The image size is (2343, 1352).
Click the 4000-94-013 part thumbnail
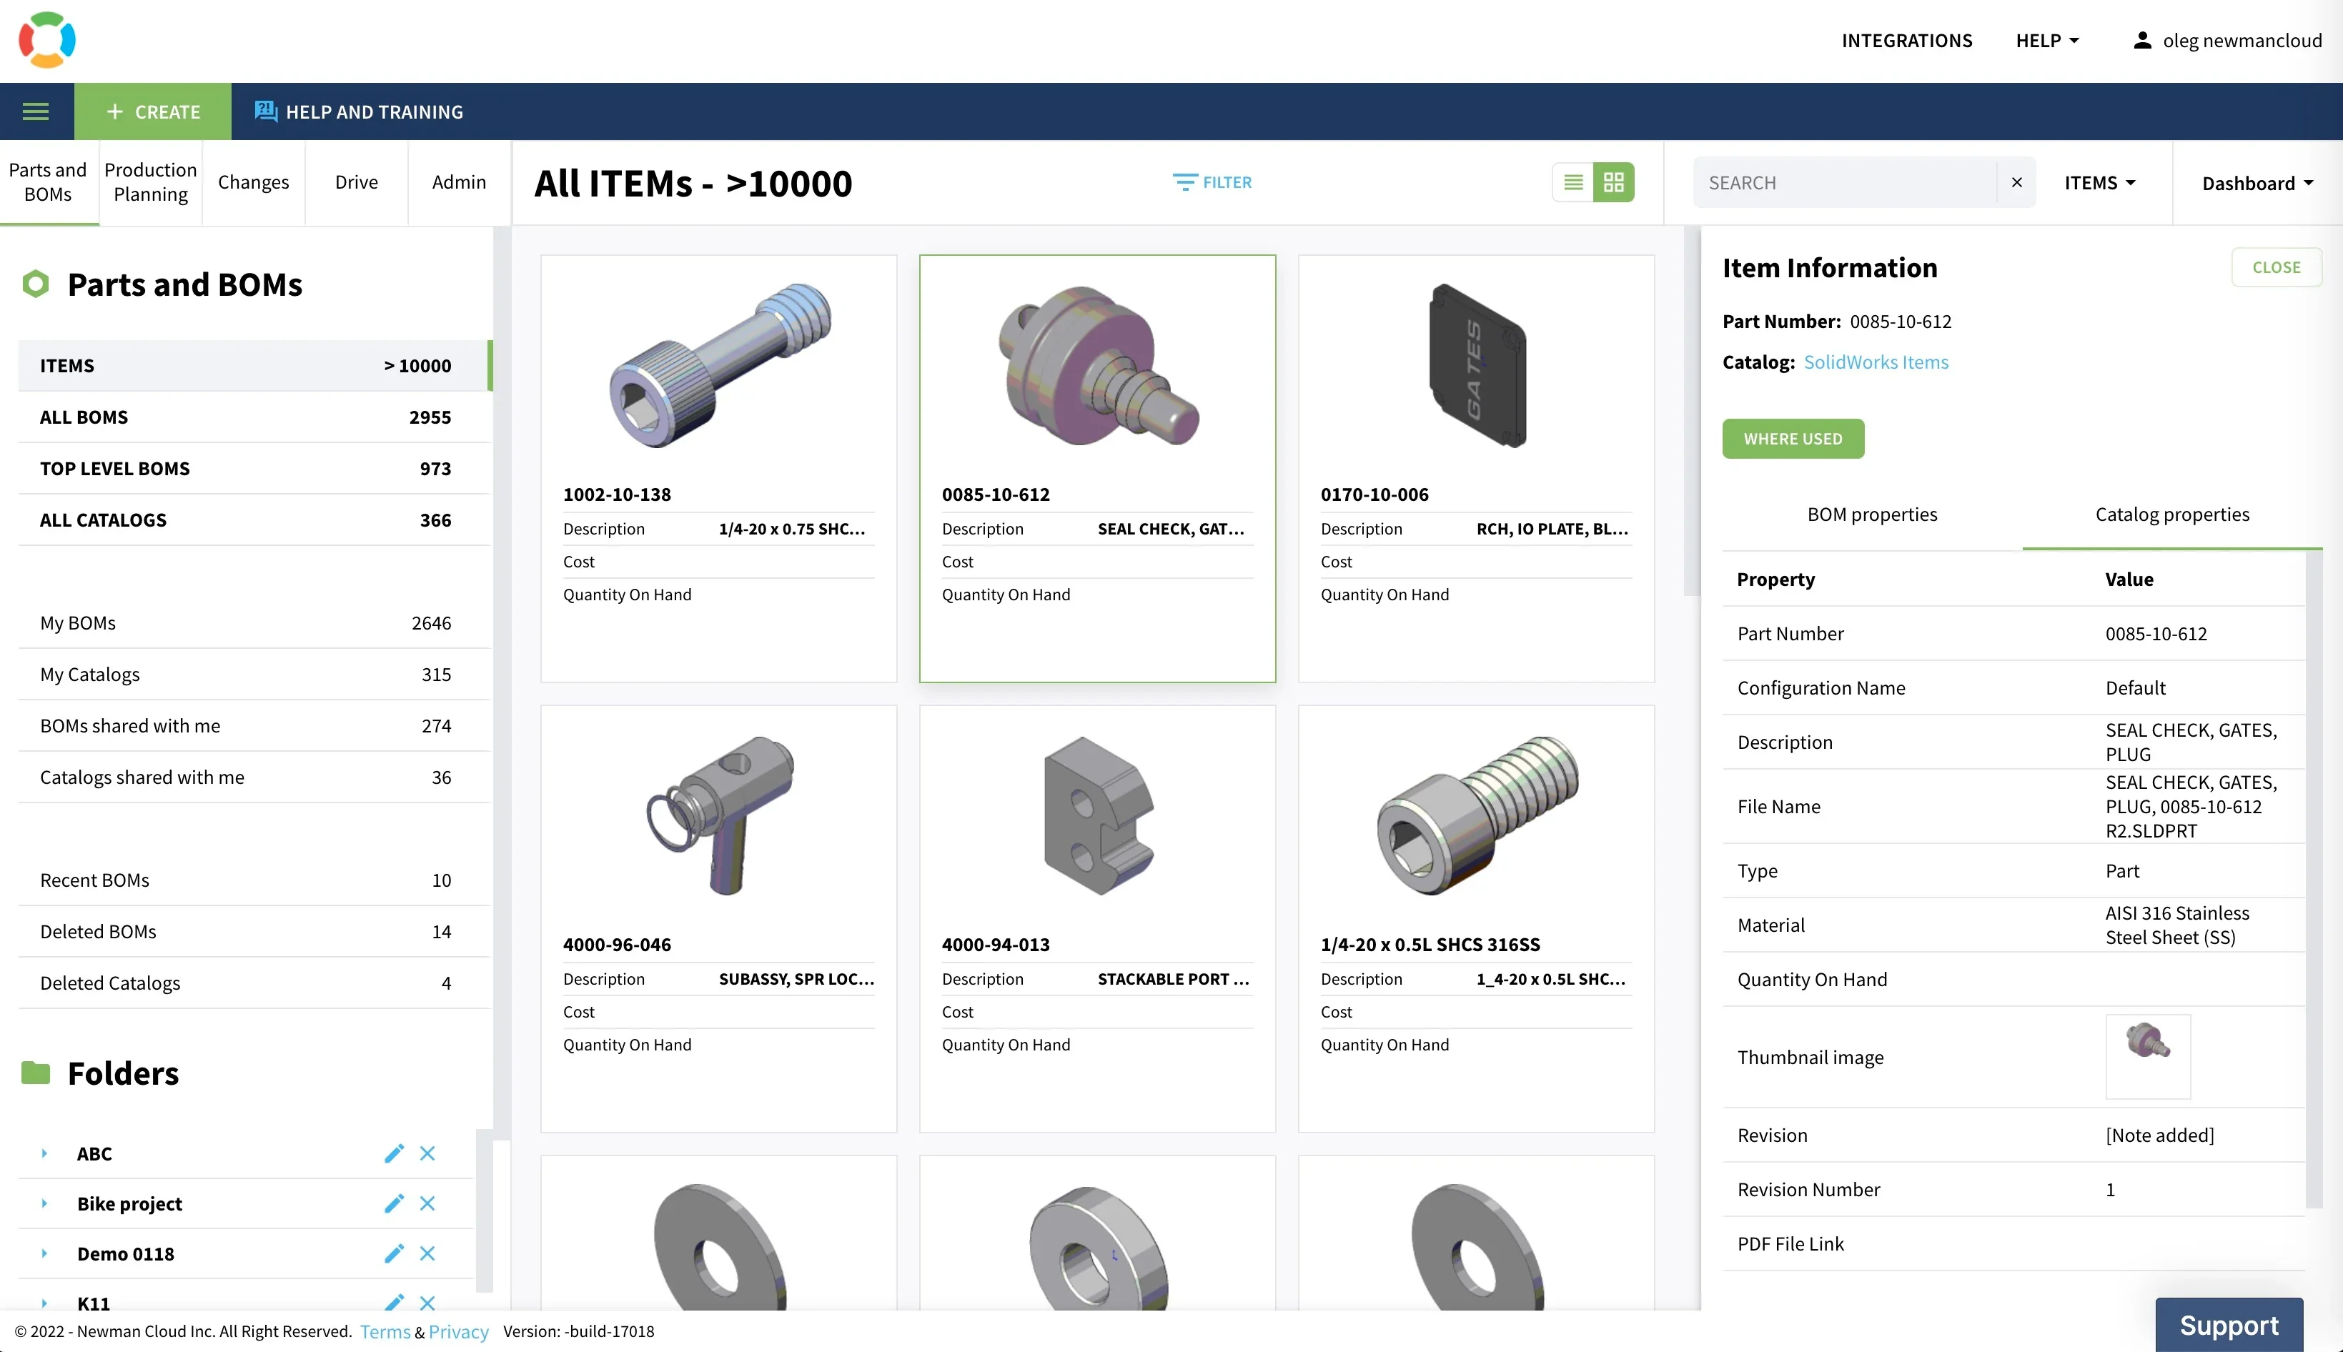(x=1096, y=815)
